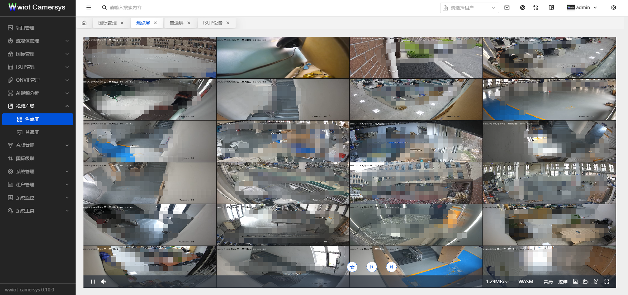The width and height of the screenshot is (628, 295).
Task: Click the 普清 quality button
Action: 548,282
